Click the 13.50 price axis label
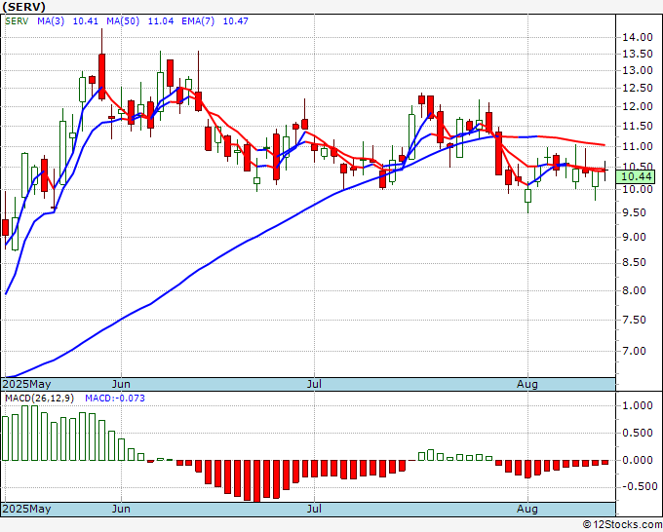Screen dimensions: 663x532 [638, 54]
